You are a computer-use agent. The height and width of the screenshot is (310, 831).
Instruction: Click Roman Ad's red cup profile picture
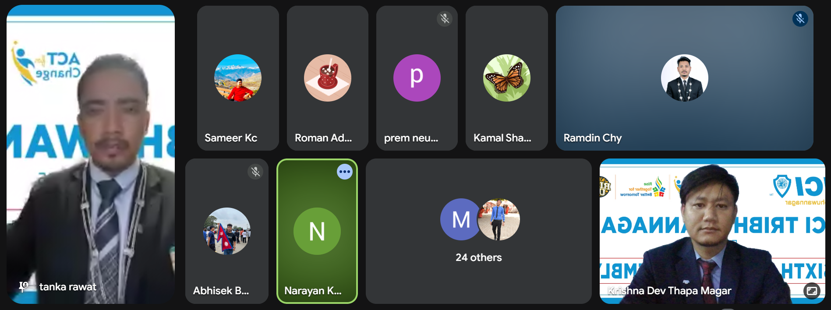point(328,78)
